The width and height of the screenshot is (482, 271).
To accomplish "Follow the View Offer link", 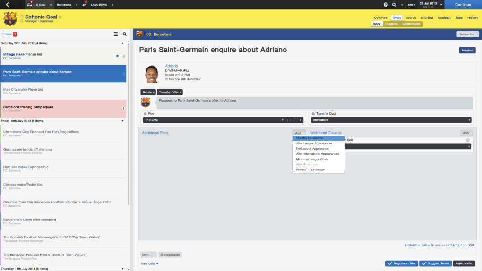I will [x=149, y=263].
